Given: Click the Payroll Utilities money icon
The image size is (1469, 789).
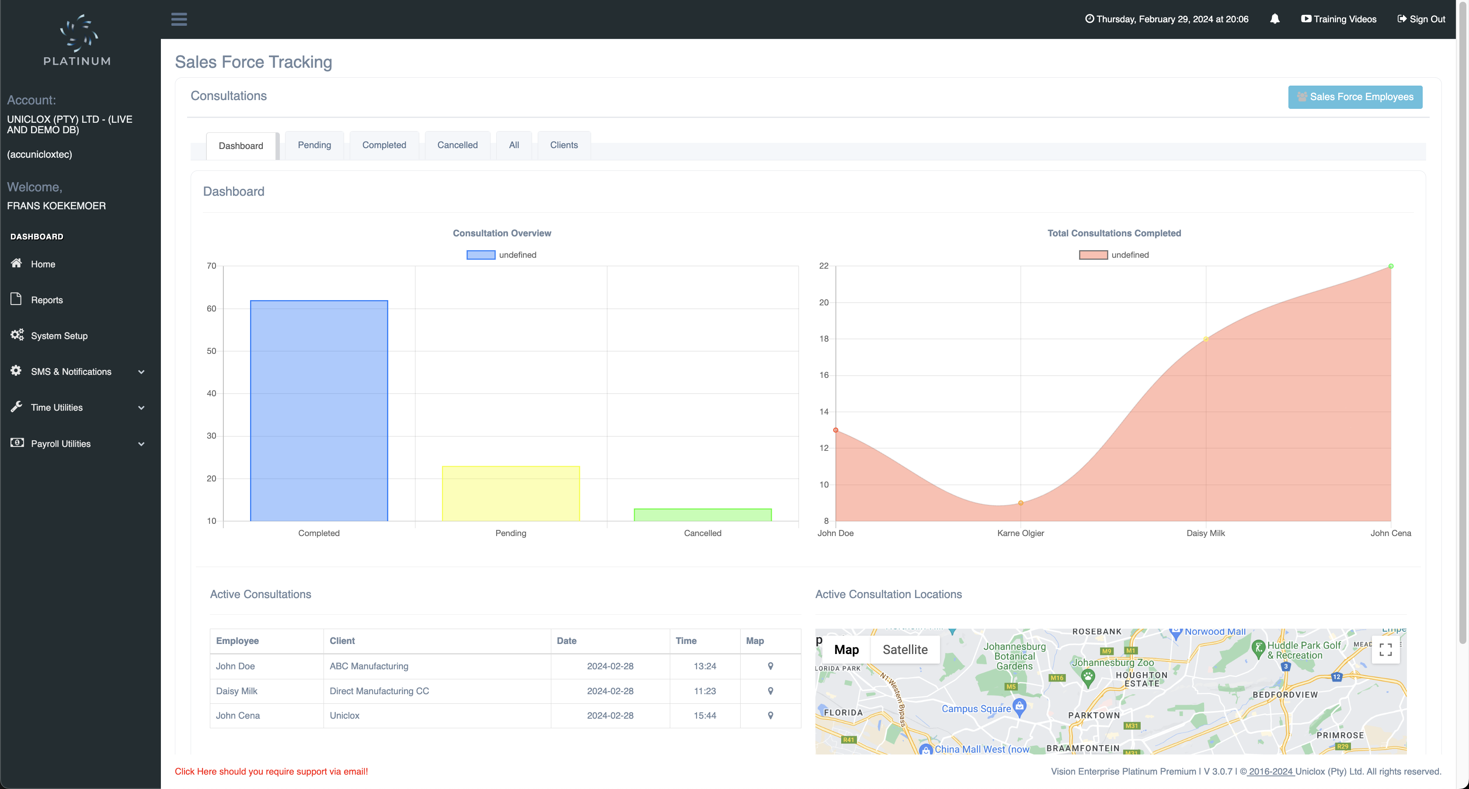Looking at the screenshot, I should click(17, 442).
